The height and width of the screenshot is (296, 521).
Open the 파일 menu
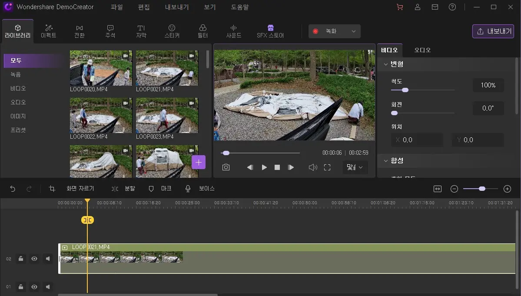(x=116, y=7)
